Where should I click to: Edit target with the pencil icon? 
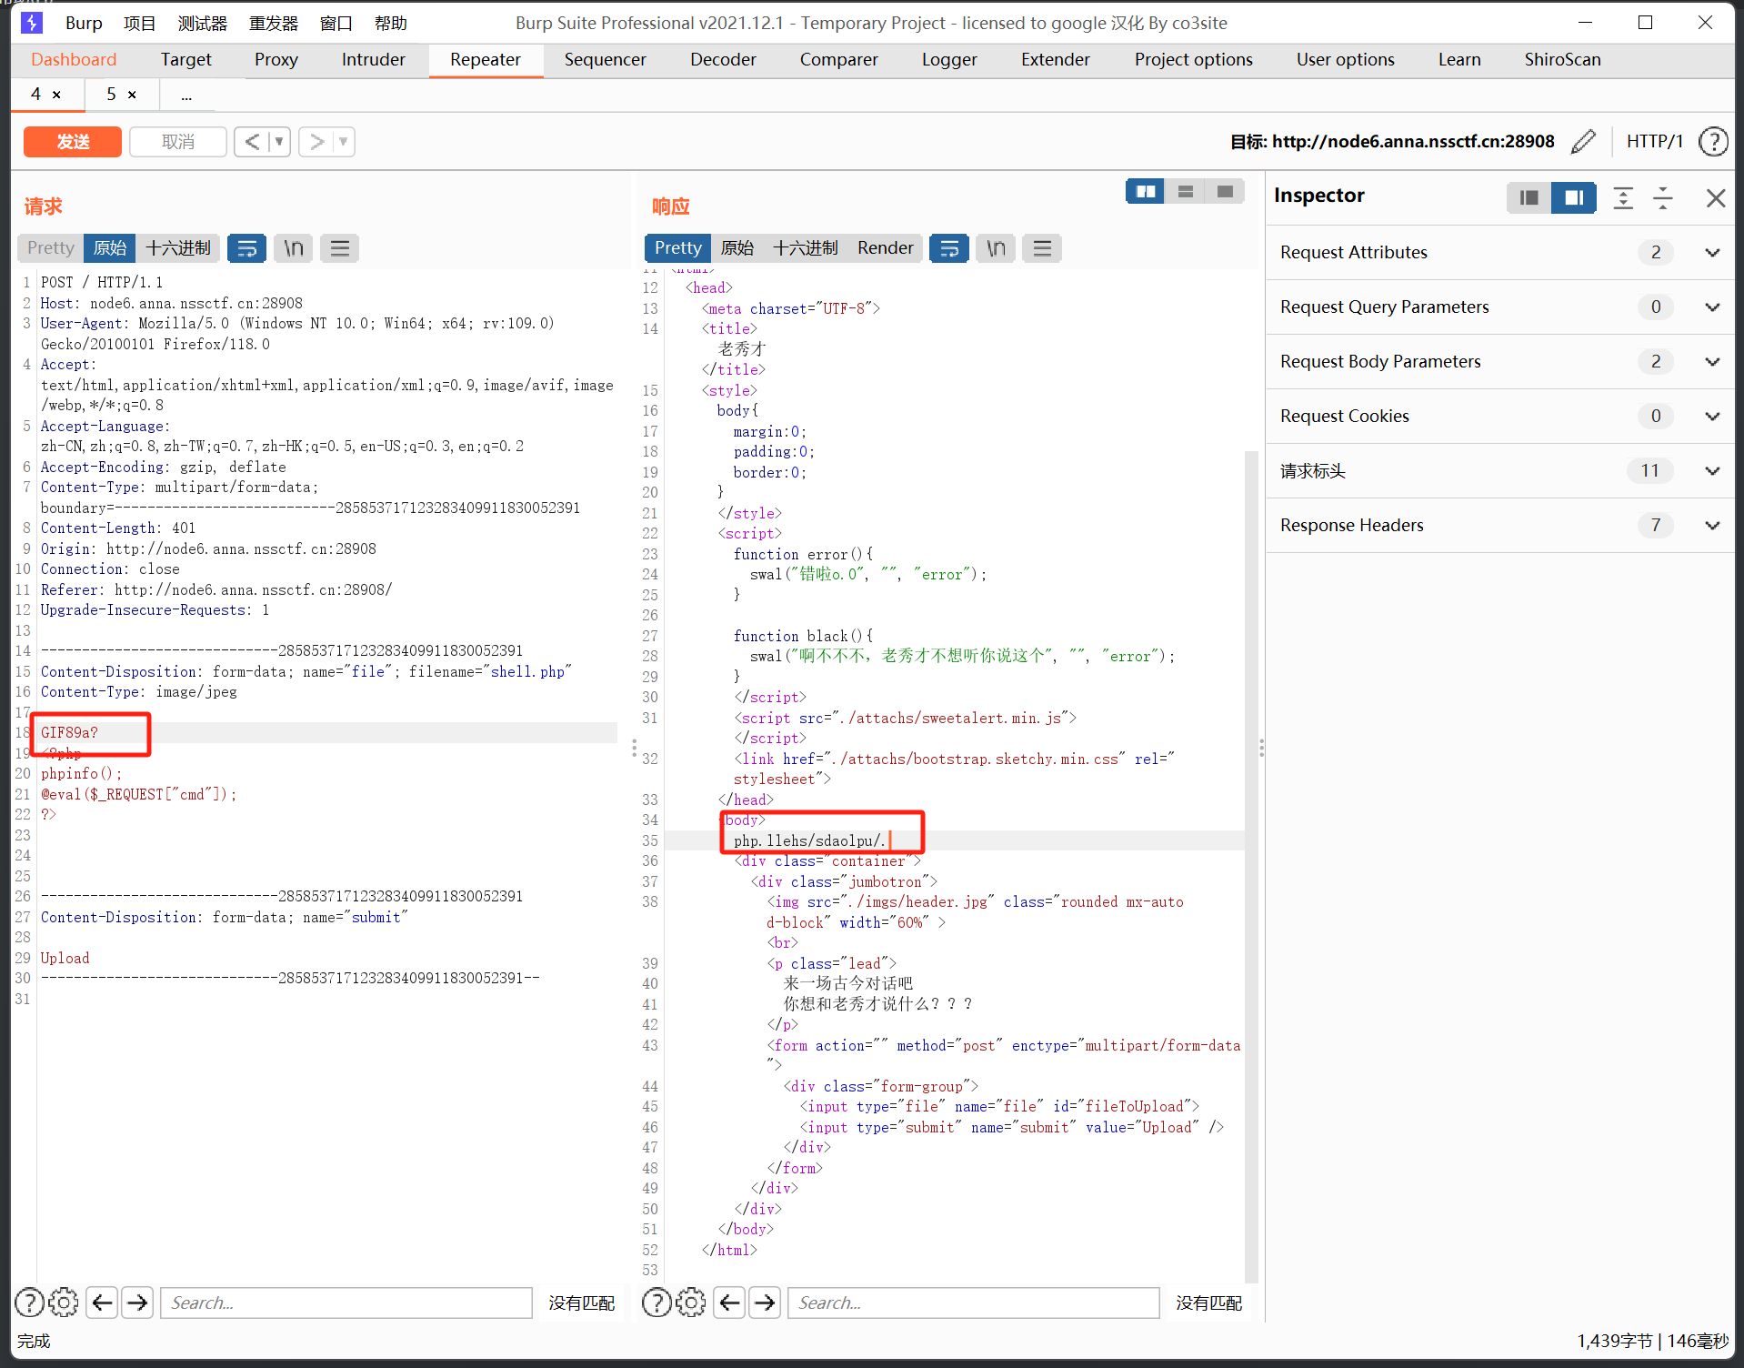point(1583,142)
